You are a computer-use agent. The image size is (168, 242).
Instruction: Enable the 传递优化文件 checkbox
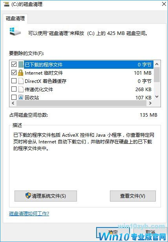[x=14, y=89]
